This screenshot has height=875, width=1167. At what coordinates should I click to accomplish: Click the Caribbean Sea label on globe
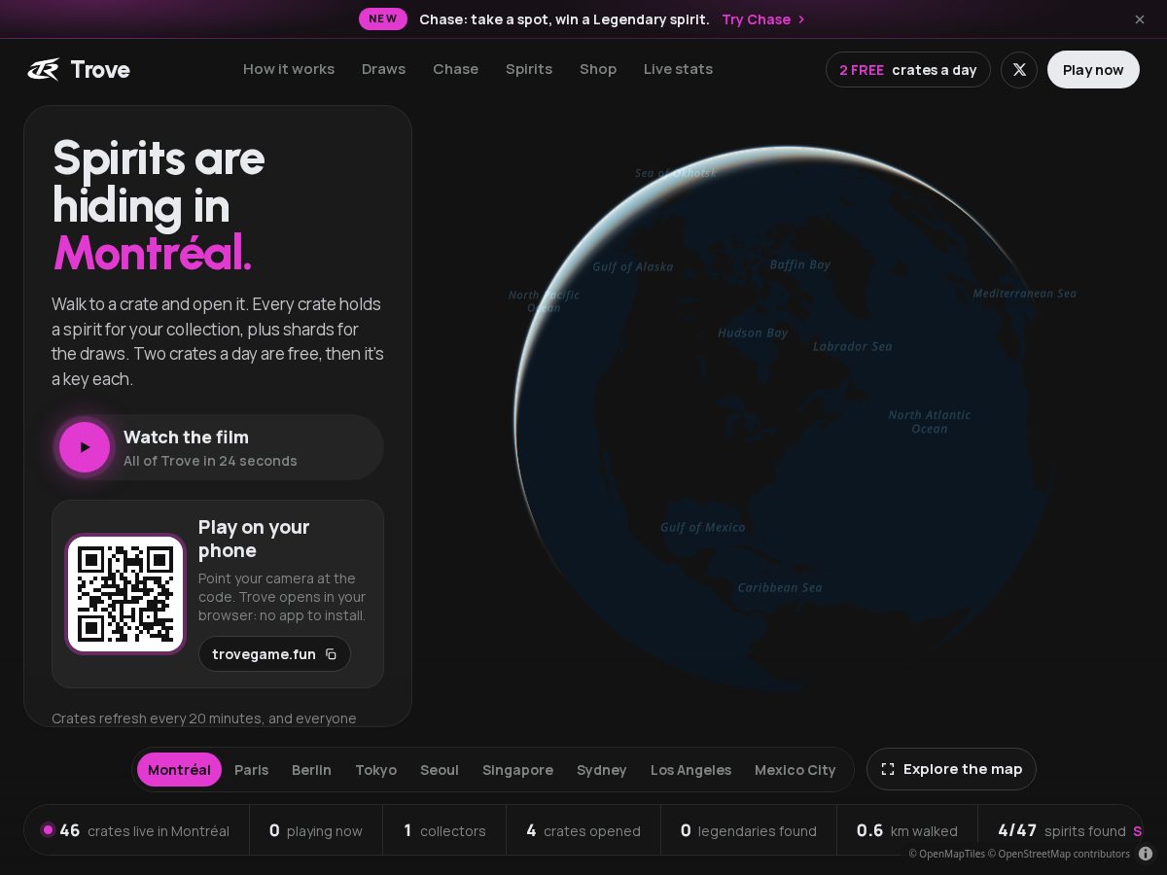coord(780,587)
